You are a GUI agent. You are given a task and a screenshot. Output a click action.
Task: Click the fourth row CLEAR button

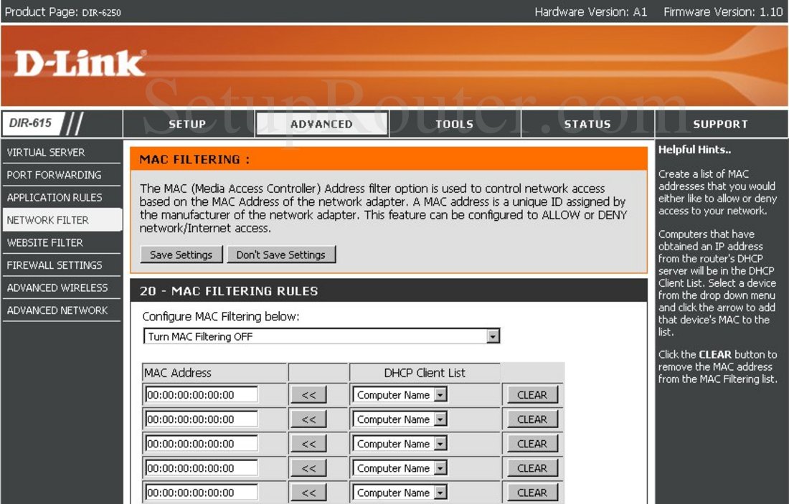pyautogui.click(x=532, y=467)
